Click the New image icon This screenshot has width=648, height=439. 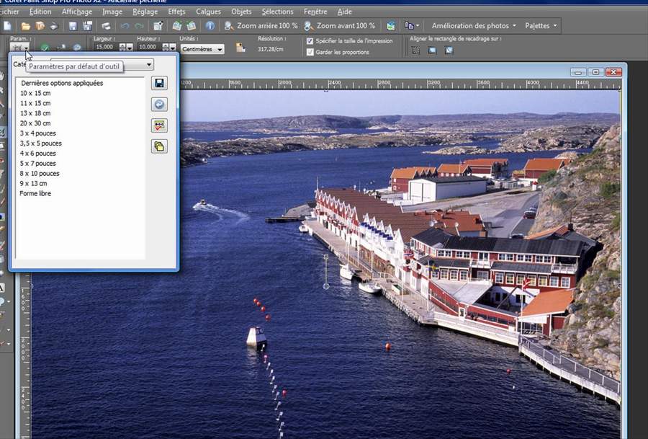[x=7, y=26]
